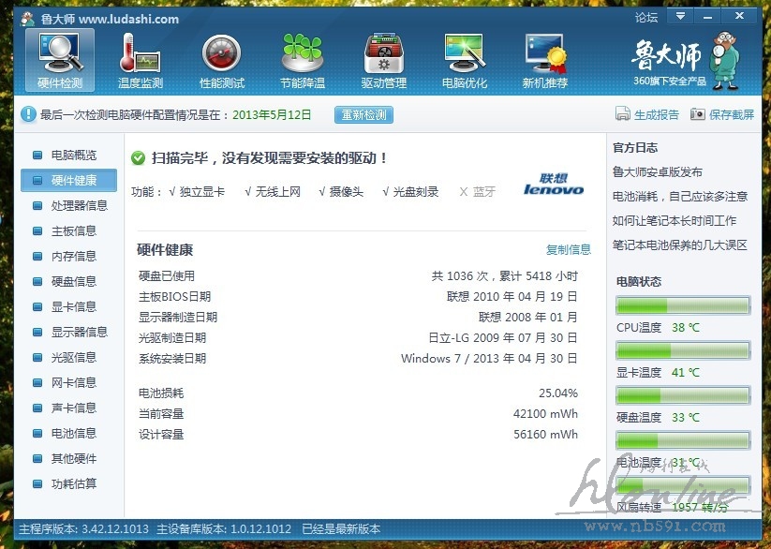Click the 生成报告 report icon
This screenshot has height=549, width=771.
coord(623,114)
